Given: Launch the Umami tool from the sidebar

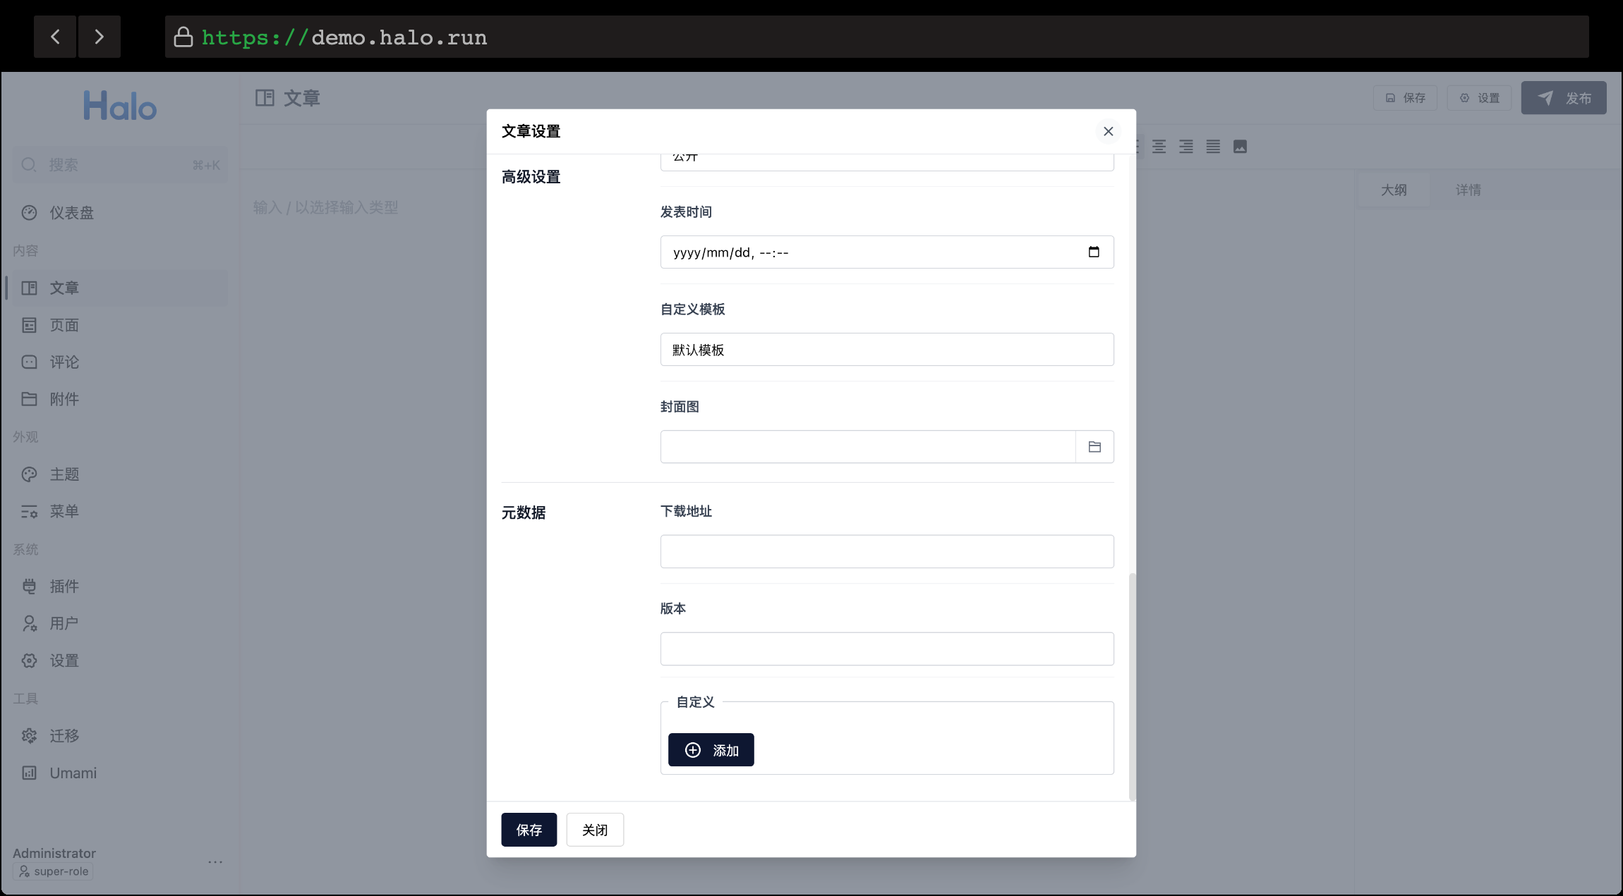Looking at the screenshot, I should 72,773.
